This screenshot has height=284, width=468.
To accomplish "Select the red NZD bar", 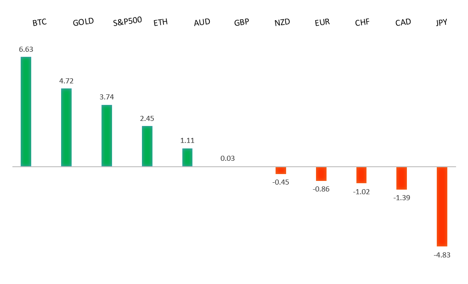I will click(281, 170).
